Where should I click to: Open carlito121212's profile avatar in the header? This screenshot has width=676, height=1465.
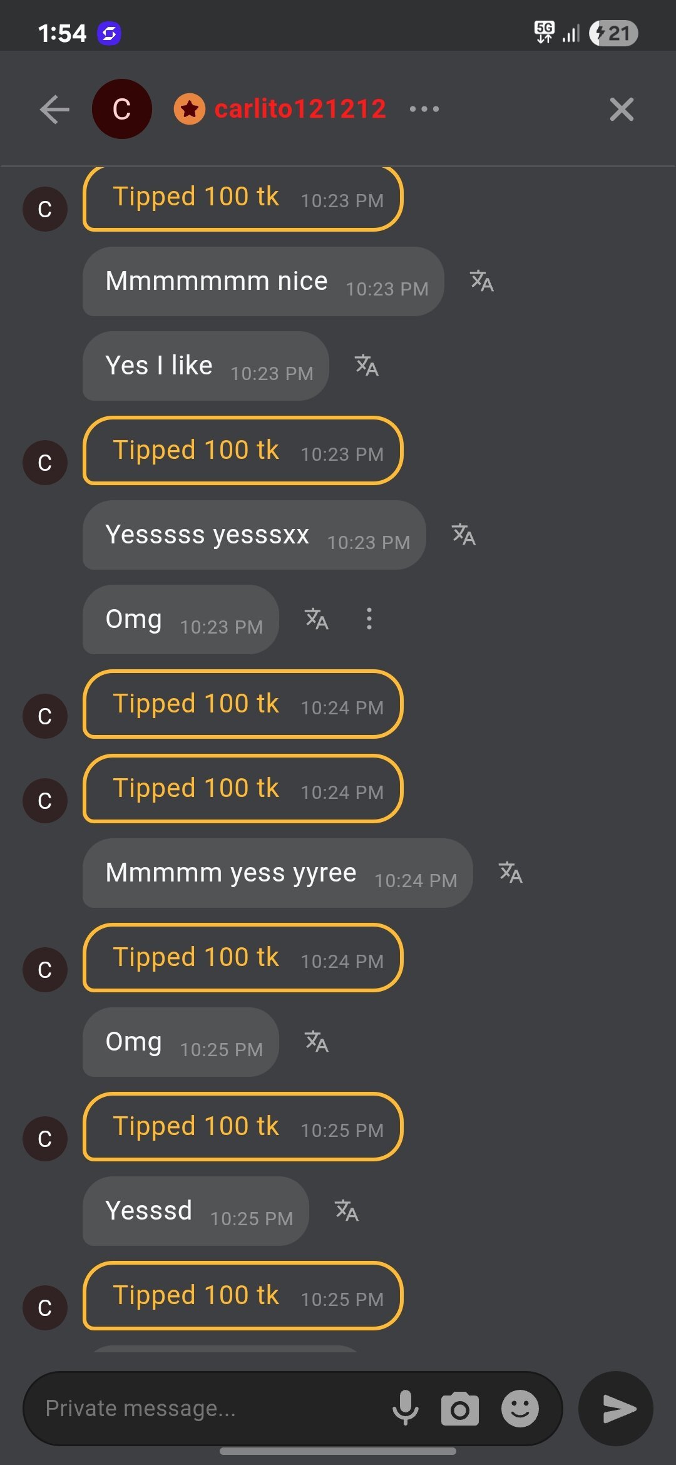(x=121, y=110)
